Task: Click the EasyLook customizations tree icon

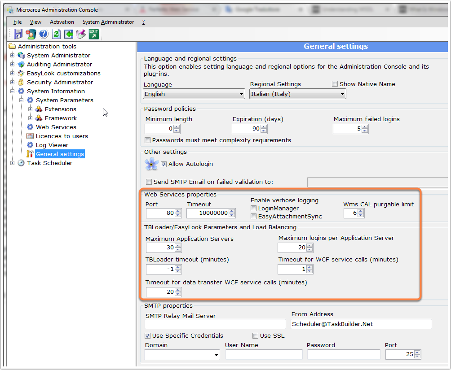Action: (21, 73)
